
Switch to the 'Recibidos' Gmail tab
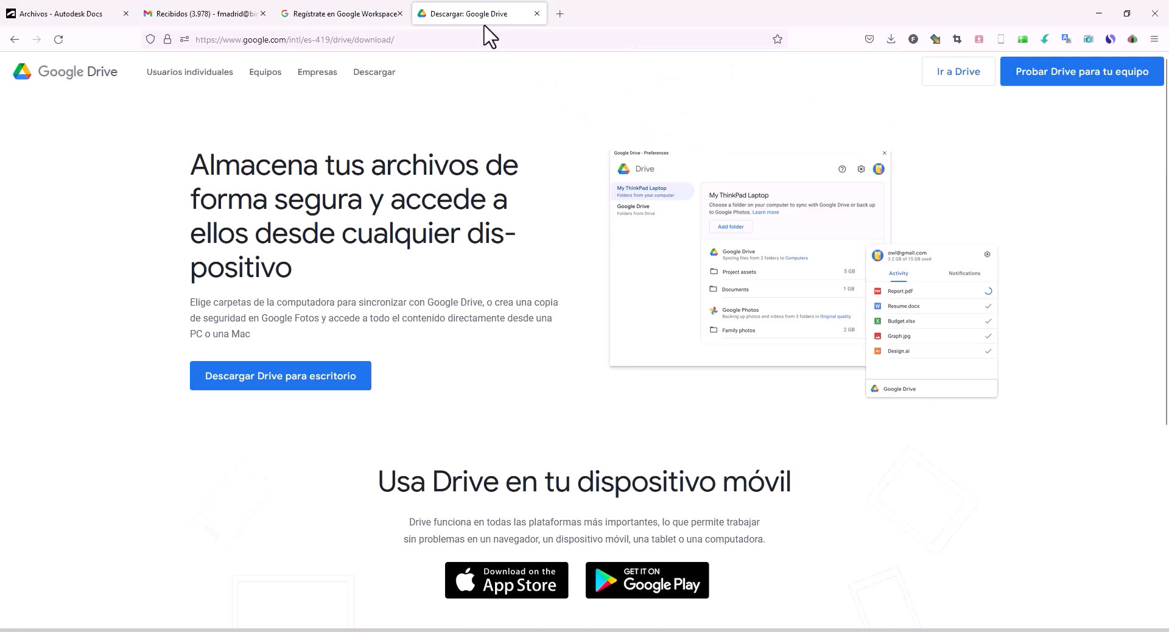(201, 13)
